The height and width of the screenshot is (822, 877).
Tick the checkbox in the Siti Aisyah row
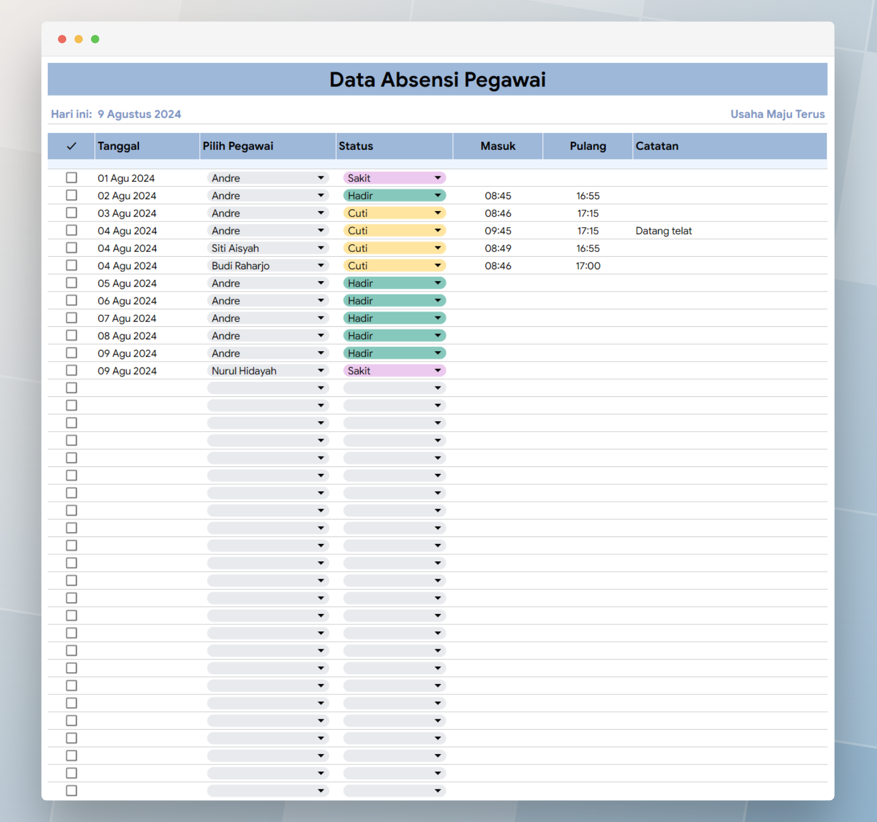[71, 248]
